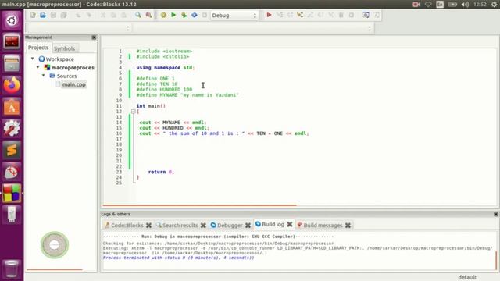The height and width of the screenshot is (281, 500).
Task: Start debugging with the red arrow icon
Action: pos(269,15)
